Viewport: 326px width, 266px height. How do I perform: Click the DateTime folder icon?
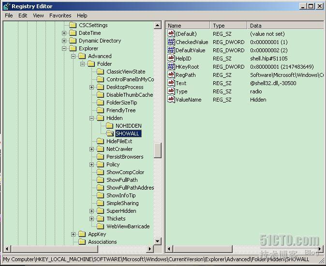point(73,33)
